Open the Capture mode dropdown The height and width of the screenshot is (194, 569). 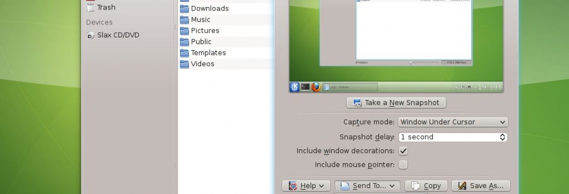pos(453,122)
